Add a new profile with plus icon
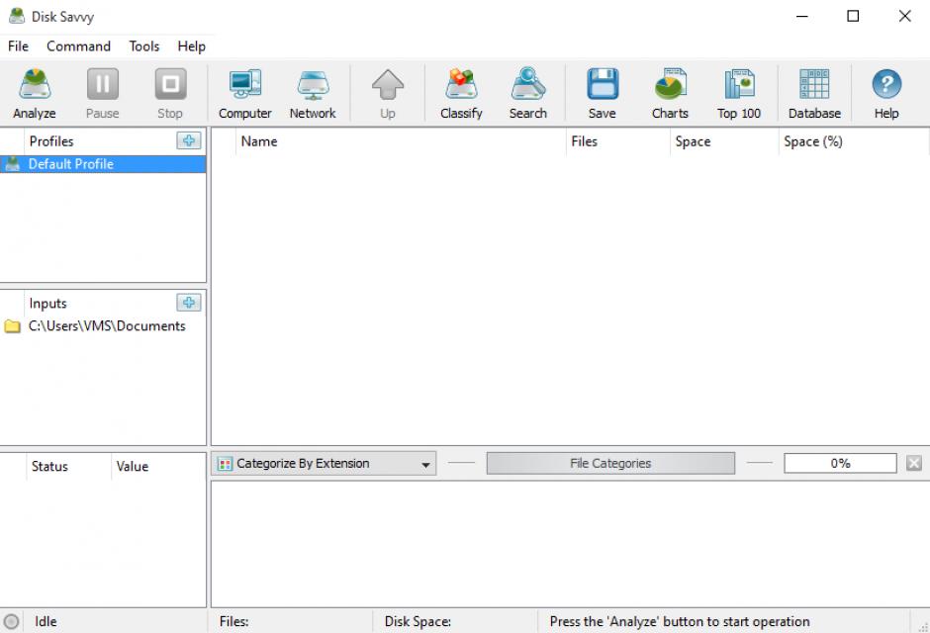This screenshot has height=633, width=930. tap(189, 141)
